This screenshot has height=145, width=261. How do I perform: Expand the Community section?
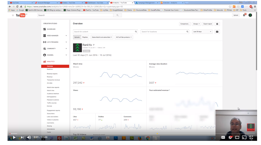66,49
